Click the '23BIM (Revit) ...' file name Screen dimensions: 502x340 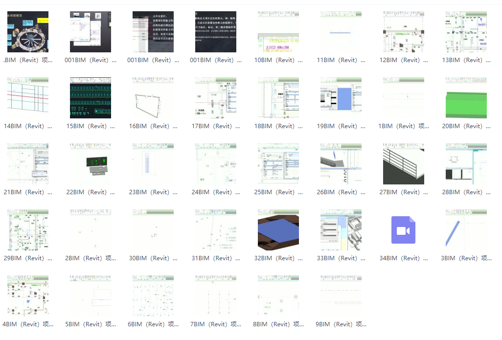153,192
